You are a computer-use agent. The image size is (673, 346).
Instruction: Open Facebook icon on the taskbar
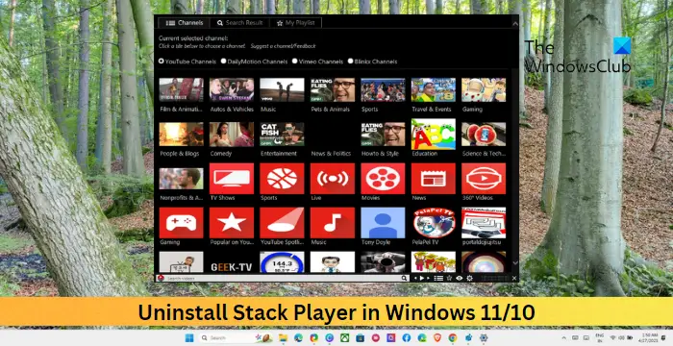407,338
